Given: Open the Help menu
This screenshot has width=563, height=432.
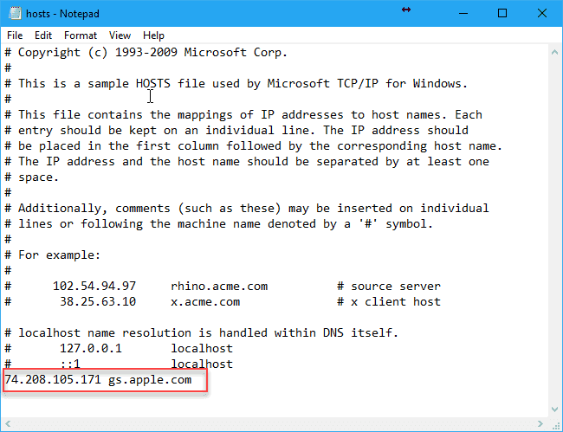Looking at the screenshot, I should (x=153, y=35).
